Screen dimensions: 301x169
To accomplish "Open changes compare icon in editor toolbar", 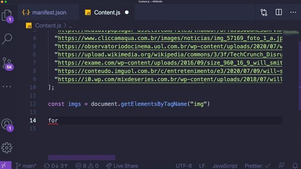I will tap(264, 13).
